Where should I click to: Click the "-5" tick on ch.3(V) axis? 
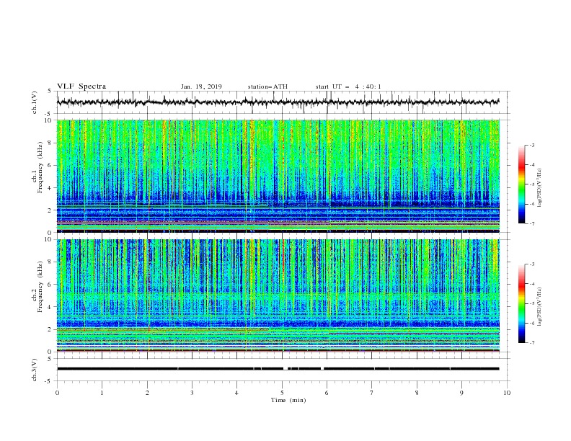click(x=48, y=381)
